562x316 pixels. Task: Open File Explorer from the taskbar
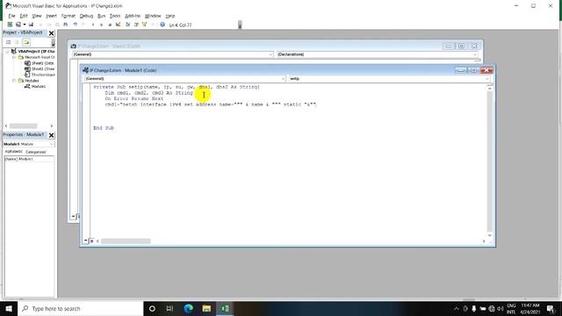(206, 308)
